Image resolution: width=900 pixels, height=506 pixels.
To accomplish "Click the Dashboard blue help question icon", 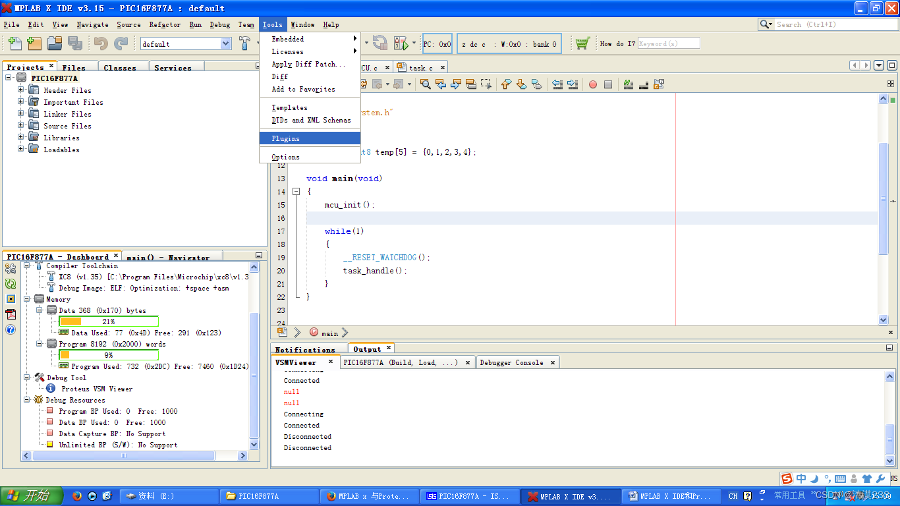I will tap(11, 329).
